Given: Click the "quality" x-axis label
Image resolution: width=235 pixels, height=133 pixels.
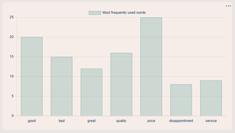Looking at the screenshot, I should point(121,121).
